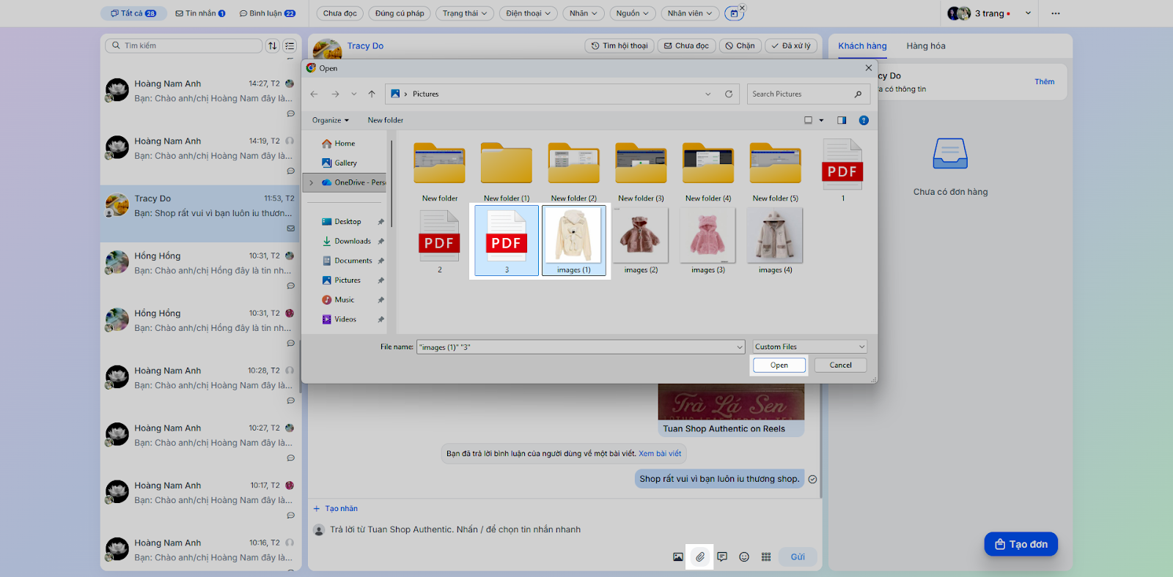Open the grid apps icon beside Gửi
Screen dimensions: 1173x577
[766, 557]
